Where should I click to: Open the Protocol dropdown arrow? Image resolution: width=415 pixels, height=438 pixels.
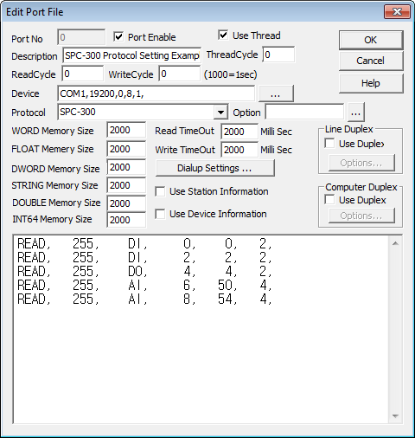tap(220, 112)
